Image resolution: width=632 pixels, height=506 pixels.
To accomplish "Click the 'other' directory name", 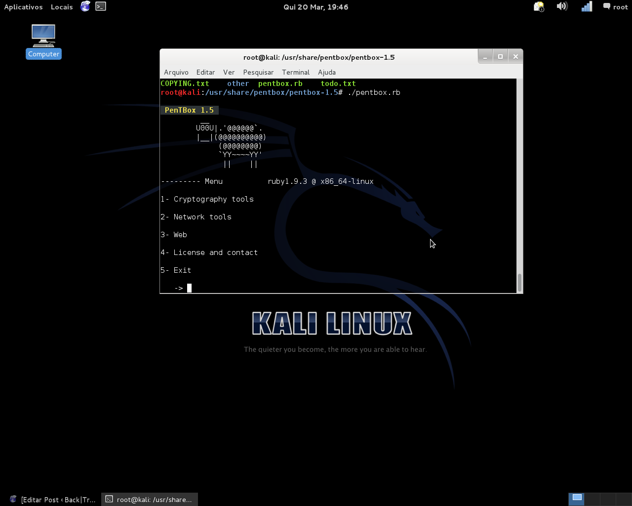I will (238, 84).
